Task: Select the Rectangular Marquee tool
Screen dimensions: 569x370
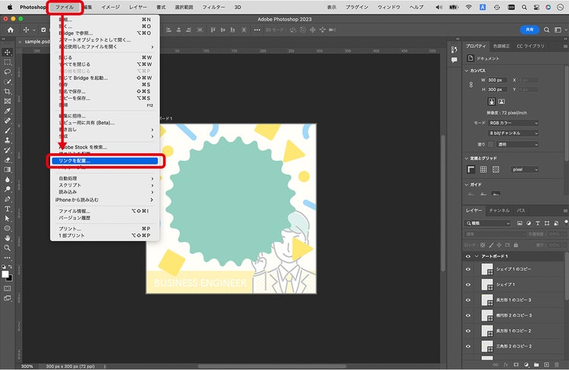Action: tap(8, 62)
